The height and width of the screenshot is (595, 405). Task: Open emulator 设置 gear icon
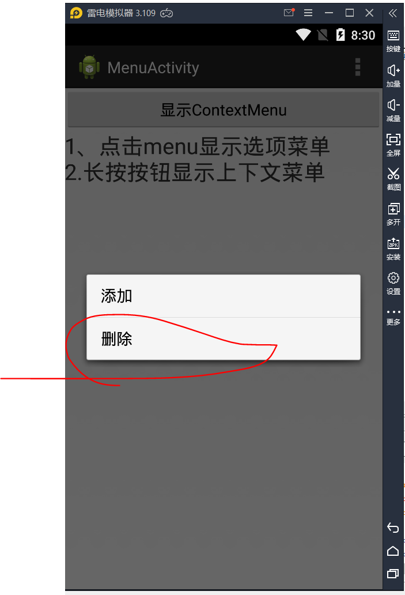click(x=393, y=284)
